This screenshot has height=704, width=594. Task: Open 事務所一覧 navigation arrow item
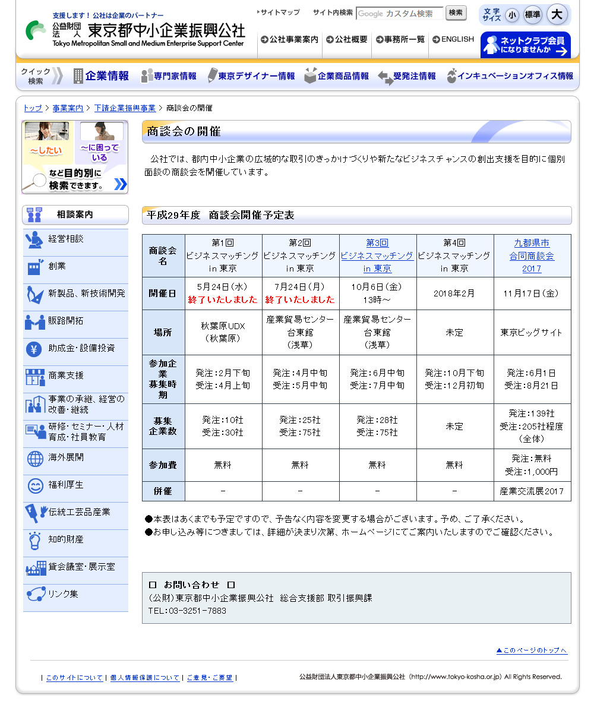400,40
